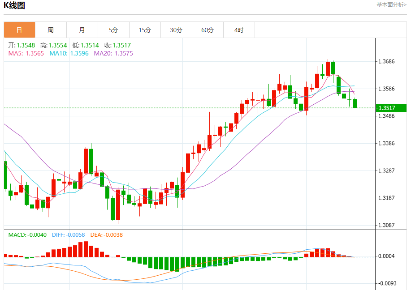411x290 pixels.
Task: Click the DEA:-0.0038 indicator label
Action: click(106, 235)
